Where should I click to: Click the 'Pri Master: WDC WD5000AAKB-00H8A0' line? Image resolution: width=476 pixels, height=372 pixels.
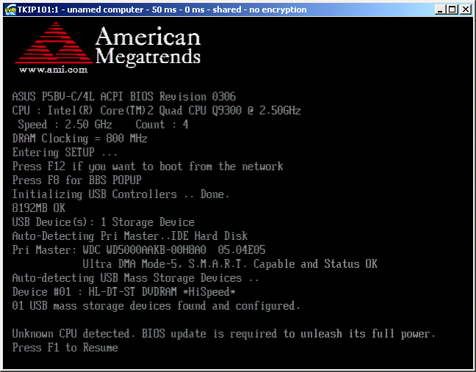(139, 249)
